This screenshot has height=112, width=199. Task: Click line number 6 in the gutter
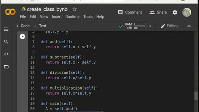[33, 37]
